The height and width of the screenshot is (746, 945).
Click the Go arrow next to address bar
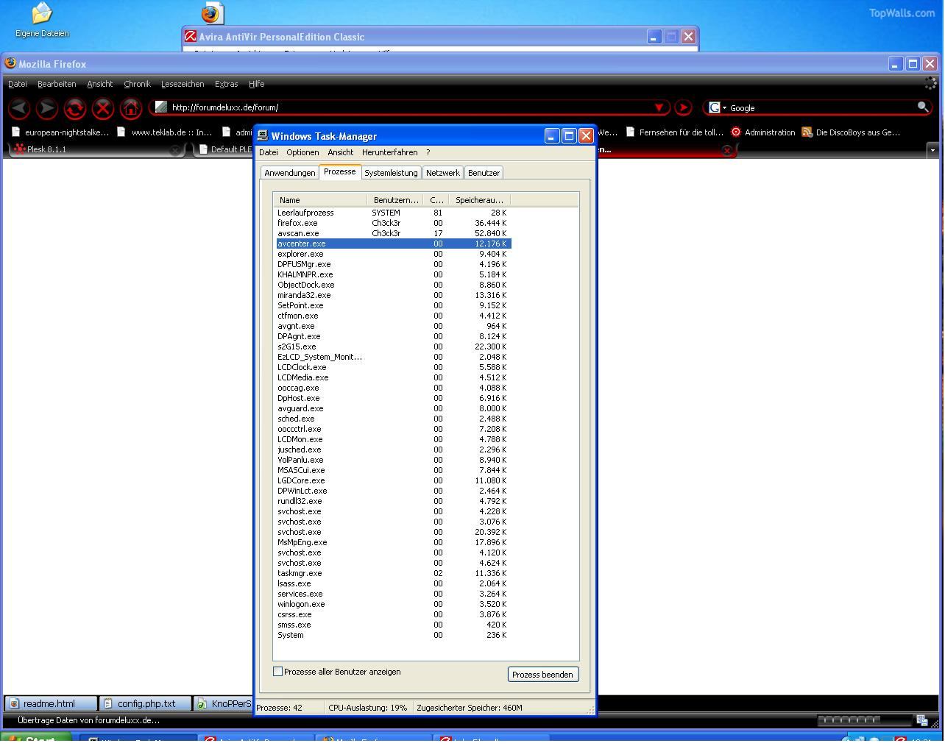[x=684, y=107]
